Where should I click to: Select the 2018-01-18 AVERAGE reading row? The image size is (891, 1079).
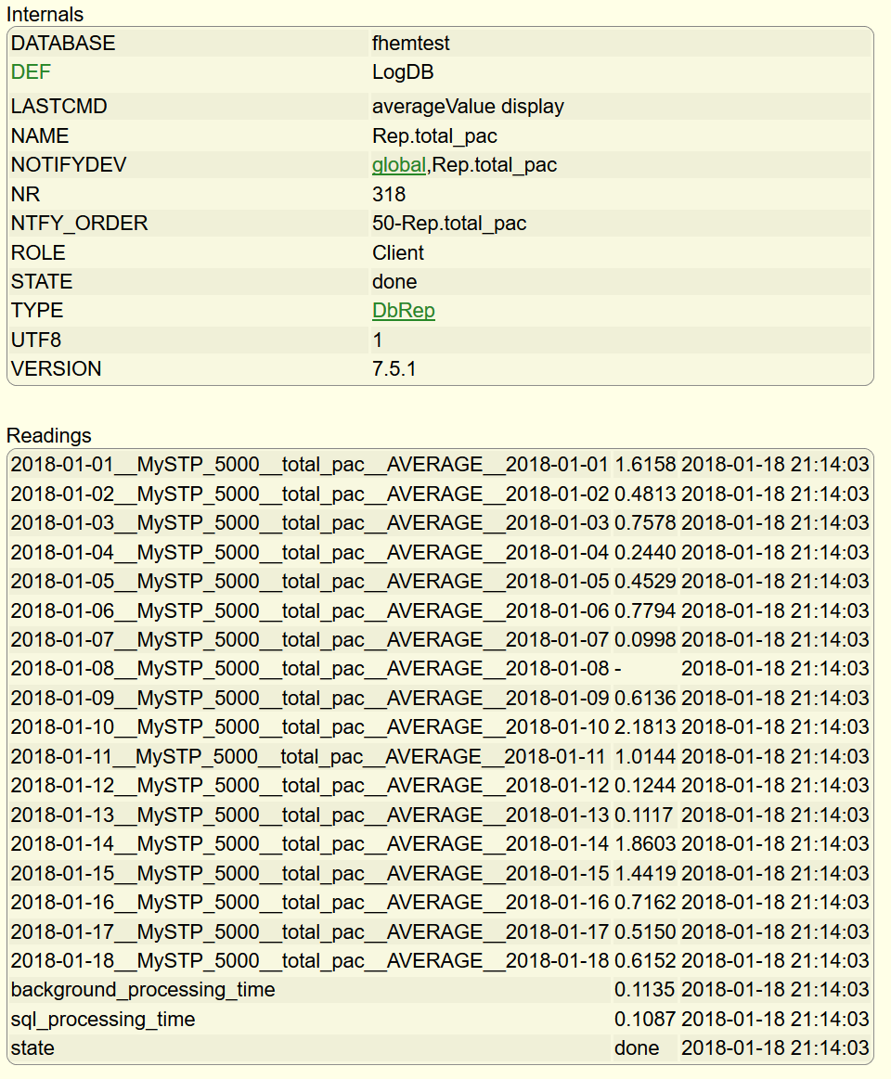point(309,961)
